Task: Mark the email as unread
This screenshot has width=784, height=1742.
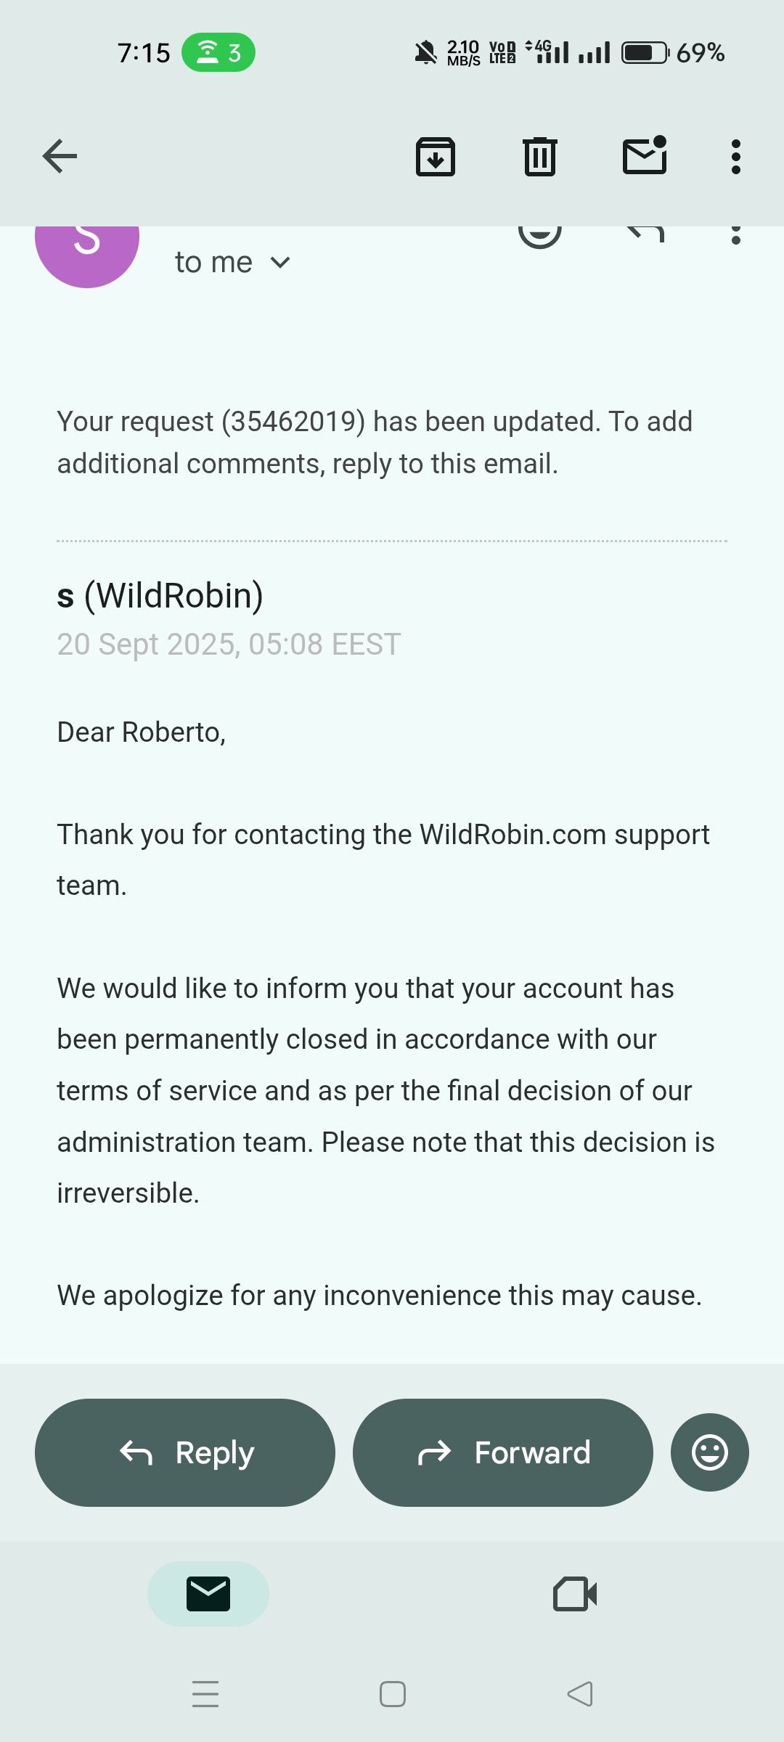Action: coord(645,156)
